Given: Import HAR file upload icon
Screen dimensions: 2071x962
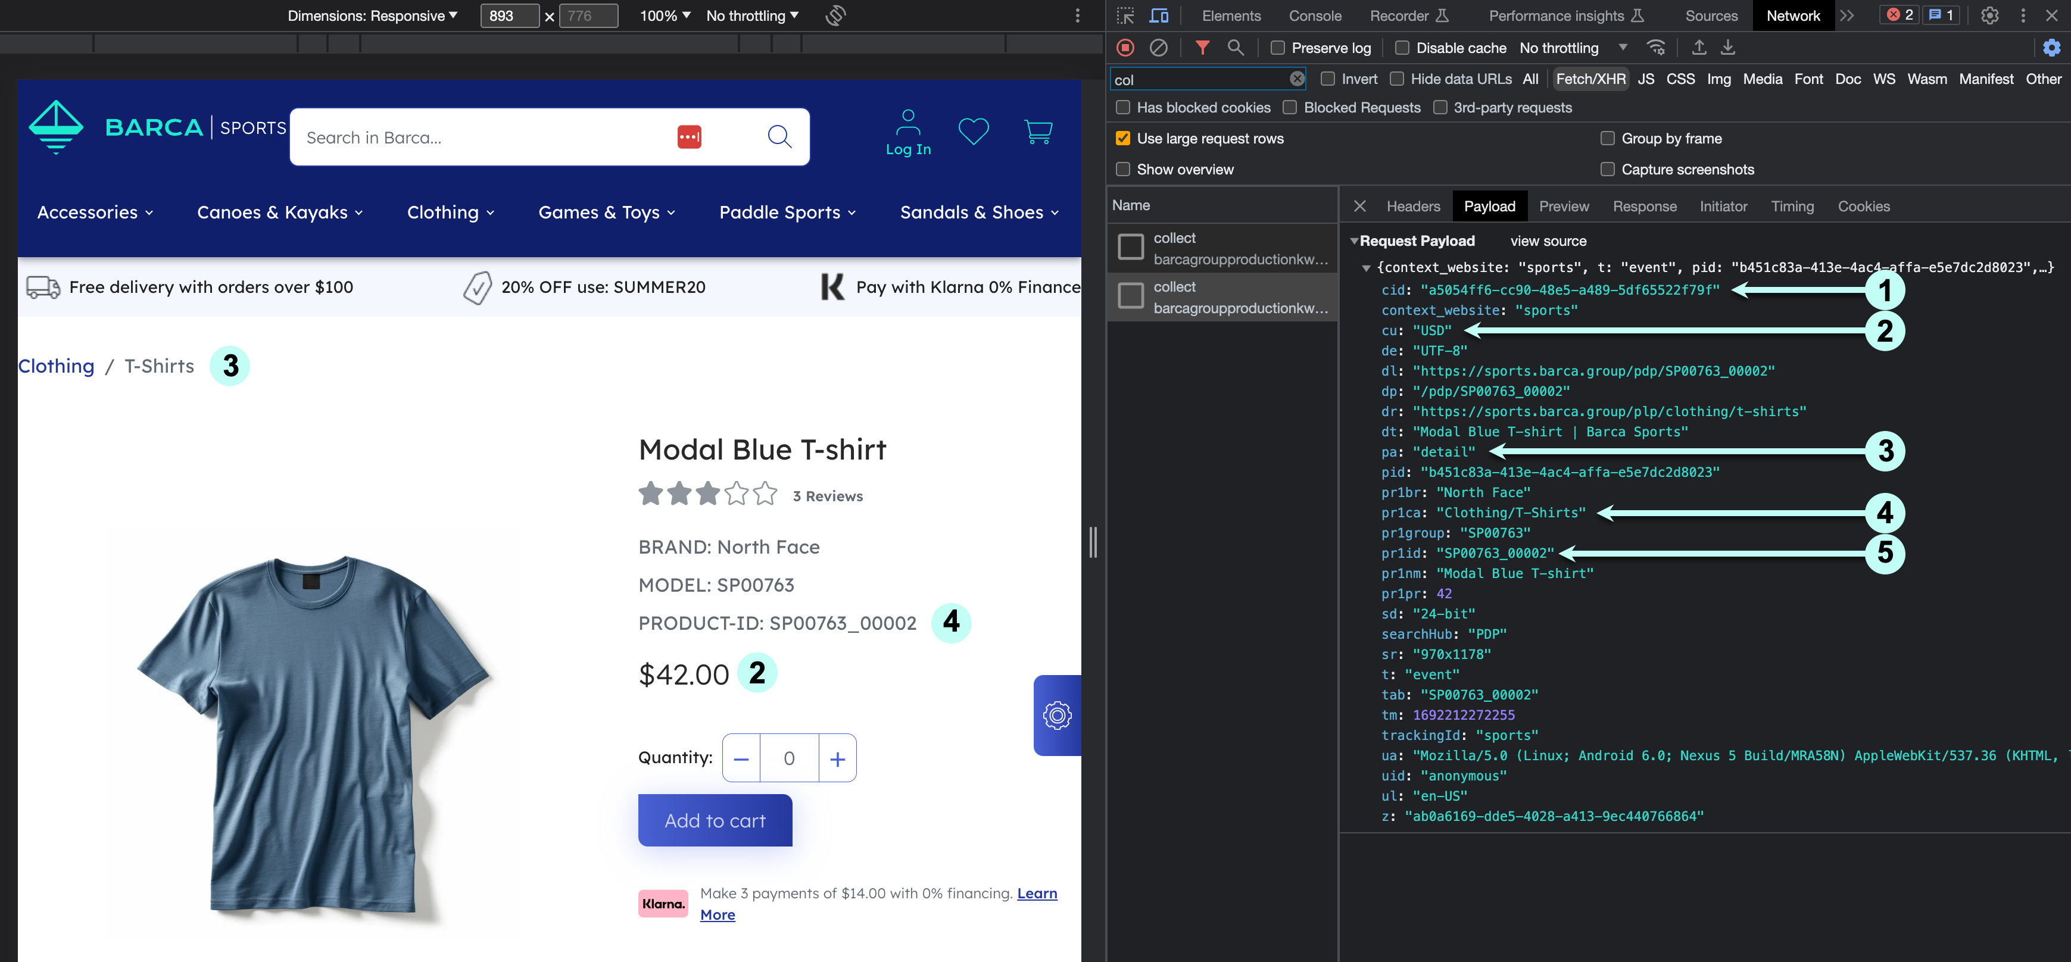Looking at the screenshot, I should click(1699, 48).
